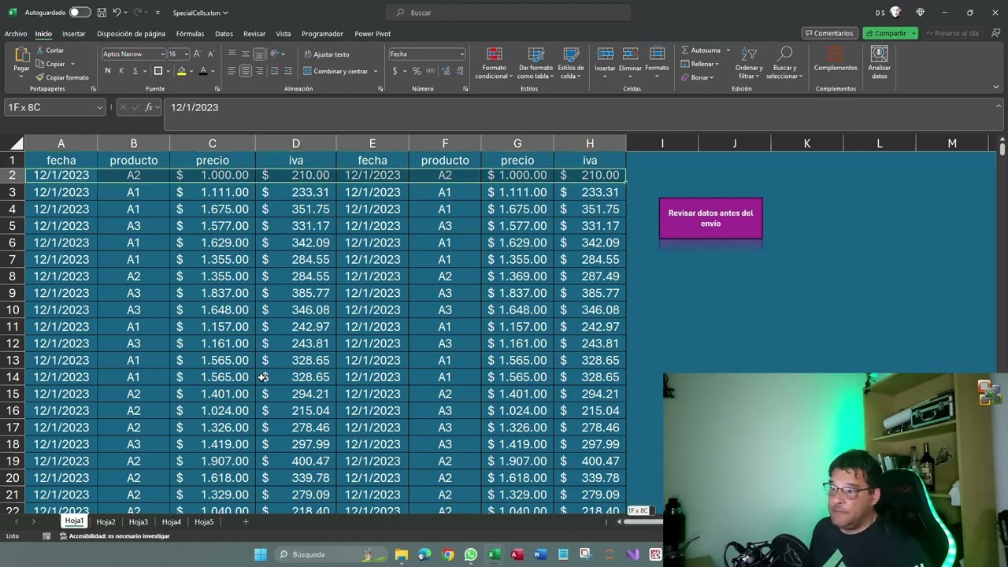The height and width of the screenshot is (567, 1008).
Task: Open the Name Box dropdown arrow
Action: pyautogui.click(x=99, y=107)
